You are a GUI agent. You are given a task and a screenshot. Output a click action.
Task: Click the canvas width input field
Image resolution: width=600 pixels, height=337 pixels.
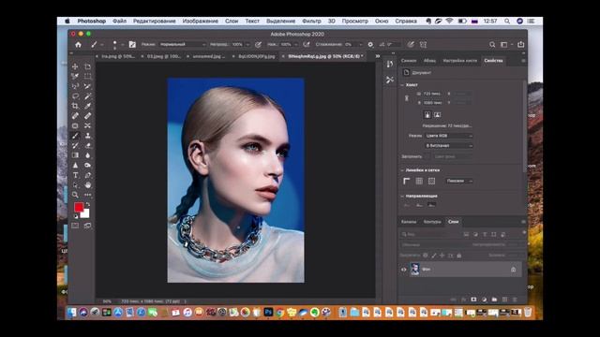click(x=432, y=94)
